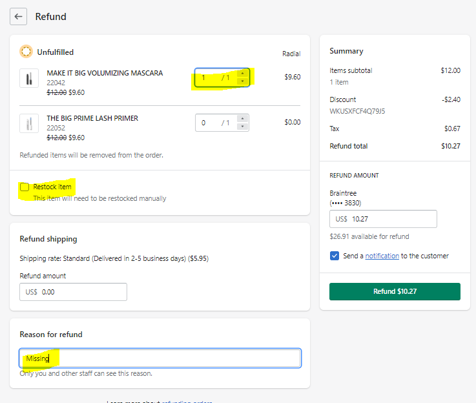
Task: Click the Discount -$2.40 value
Action: point(451,99)
